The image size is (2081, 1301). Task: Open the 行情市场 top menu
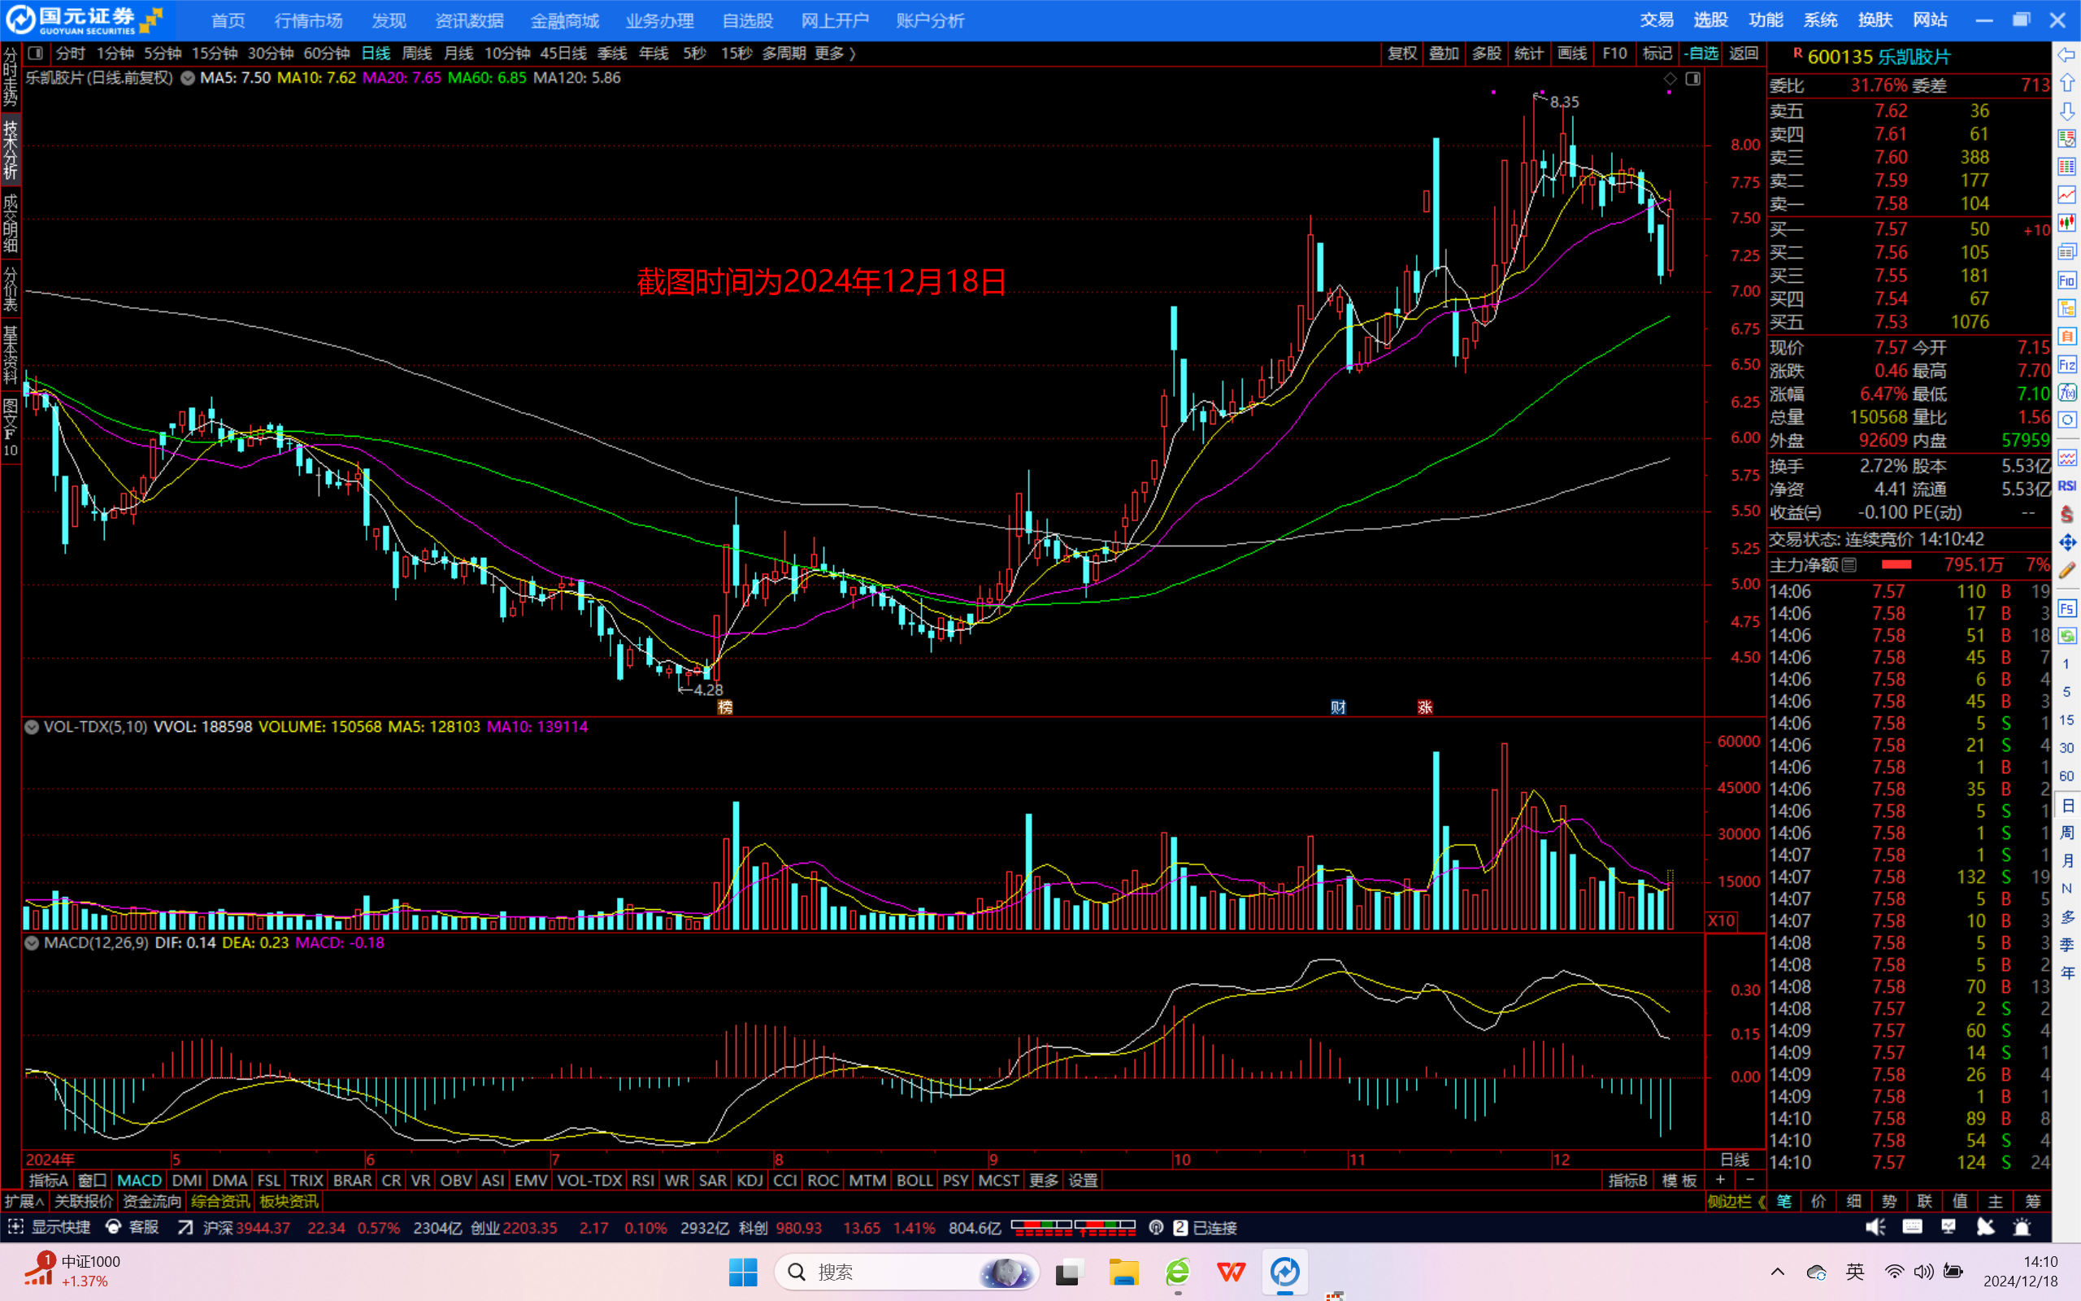(x=308, y=20)
